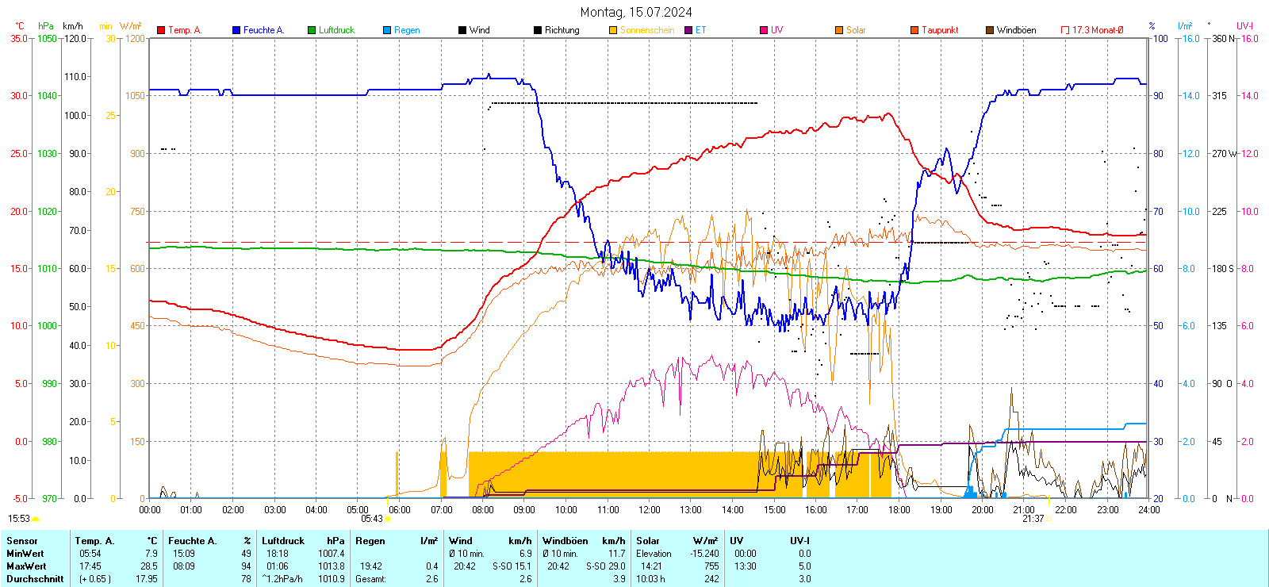Click the yellow Sonnenschein legend square
The image size is (1269, 587).
[x=613, y=30]
